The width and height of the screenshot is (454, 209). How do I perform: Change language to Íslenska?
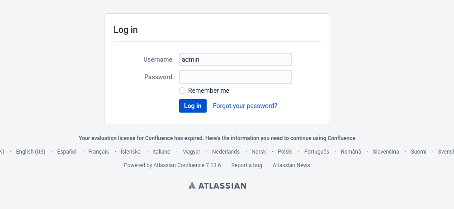(131, 152)
